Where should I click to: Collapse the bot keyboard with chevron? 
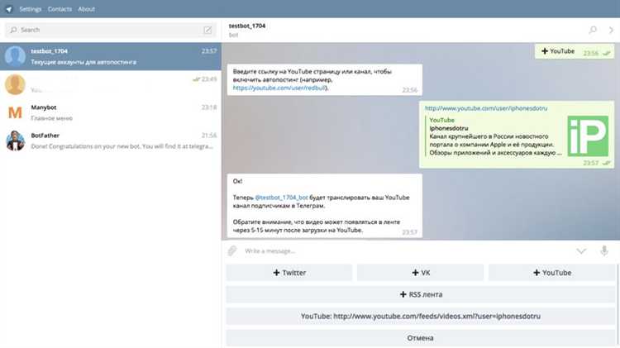click(581, 251)
